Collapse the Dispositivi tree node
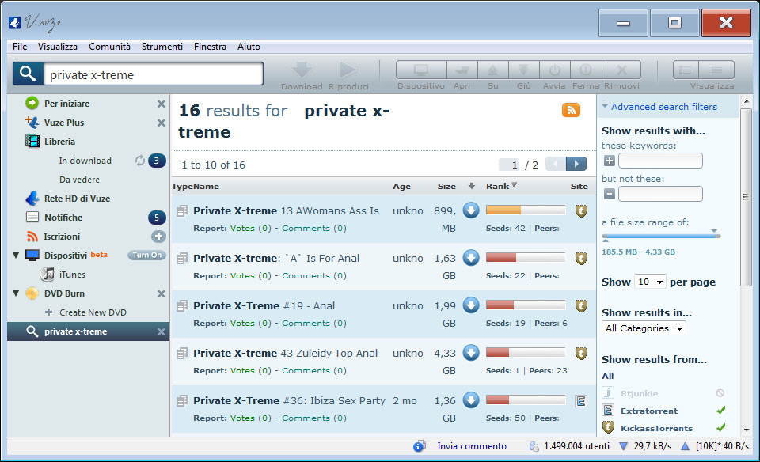Image resolution: width=760 pixels, height=462 pixels. click(x=16, y=256)
